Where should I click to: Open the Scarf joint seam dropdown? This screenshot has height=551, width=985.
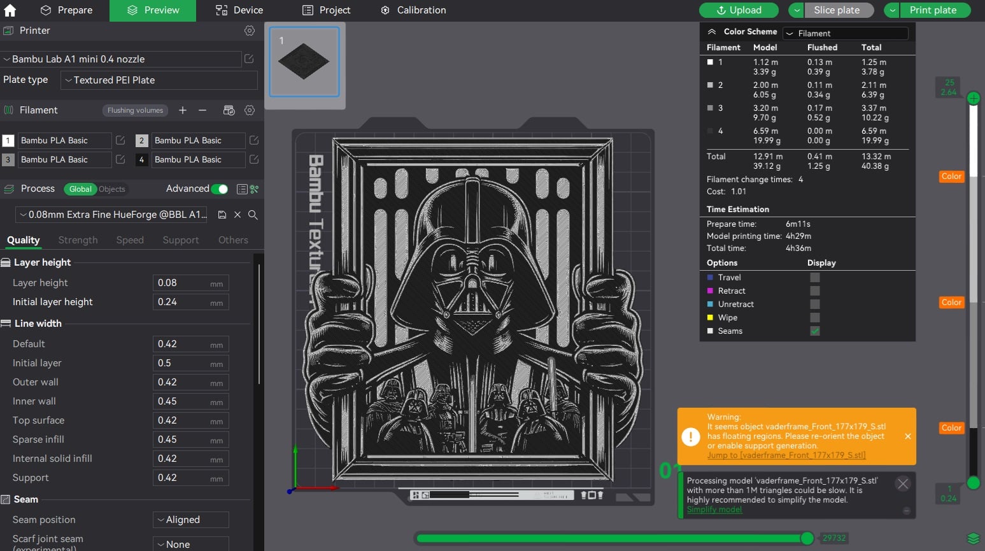[x=190, y=544]
